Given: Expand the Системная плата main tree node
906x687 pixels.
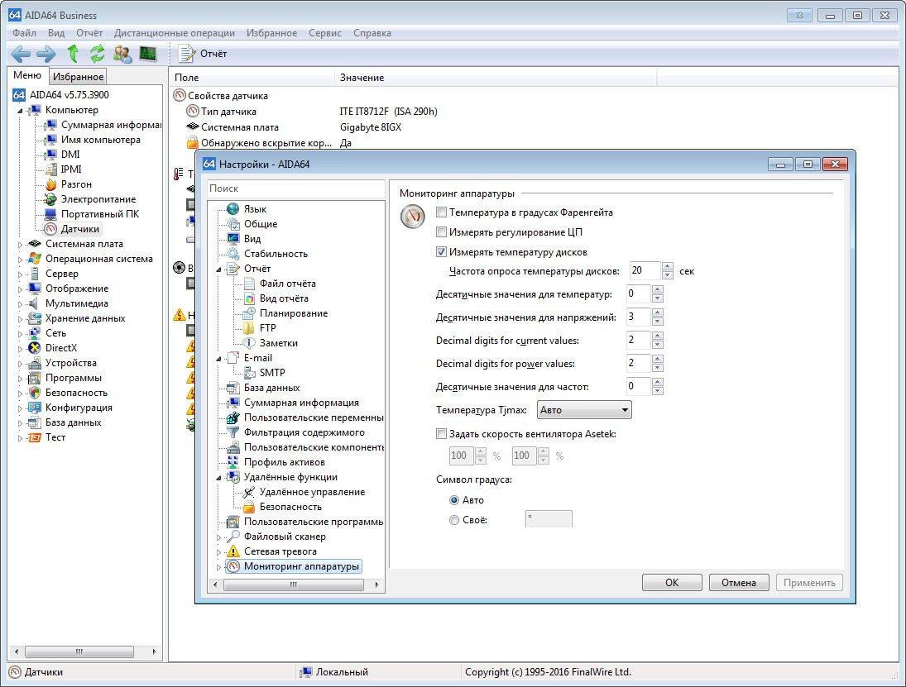Looking at the screenshot, I should pyautogui.click(x=20, y=244).
